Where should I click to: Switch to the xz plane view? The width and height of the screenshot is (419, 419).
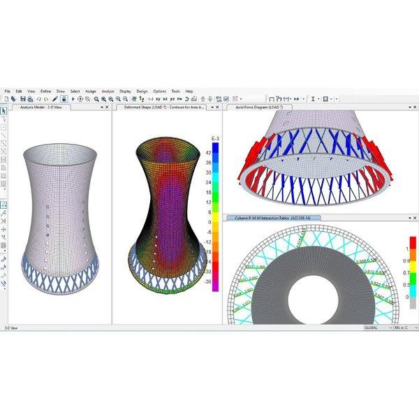[165, 99]
